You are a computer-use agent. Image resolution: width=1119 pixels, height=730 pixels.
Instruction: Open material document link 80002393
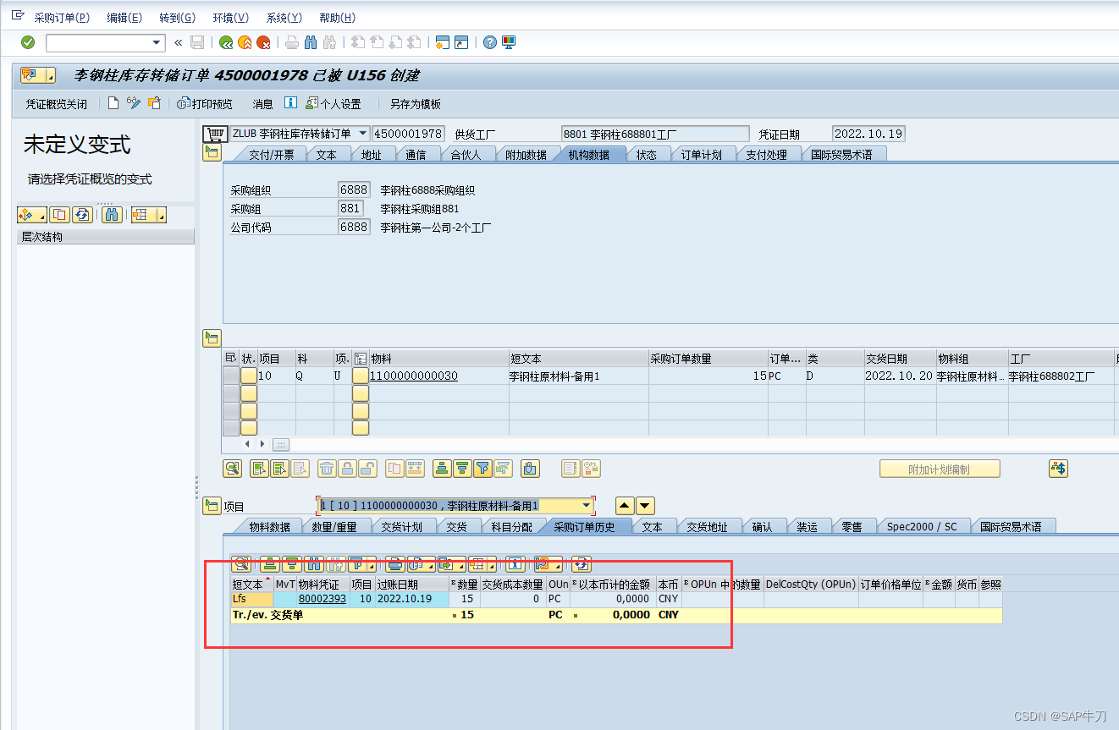322,599
